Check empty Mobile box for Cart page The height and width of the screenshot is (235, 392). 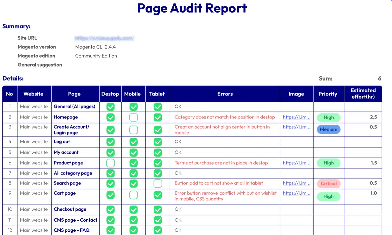[133, 195]
